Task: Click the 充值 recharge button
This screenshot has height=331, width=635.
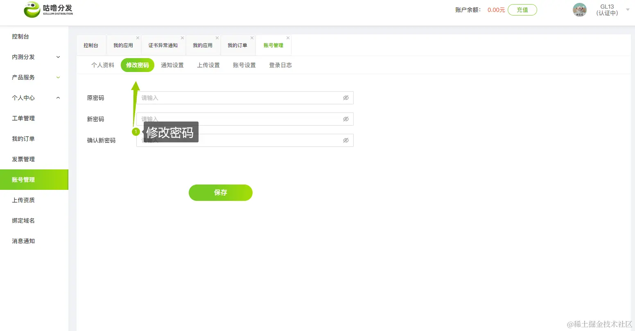Action: [522, 9]
